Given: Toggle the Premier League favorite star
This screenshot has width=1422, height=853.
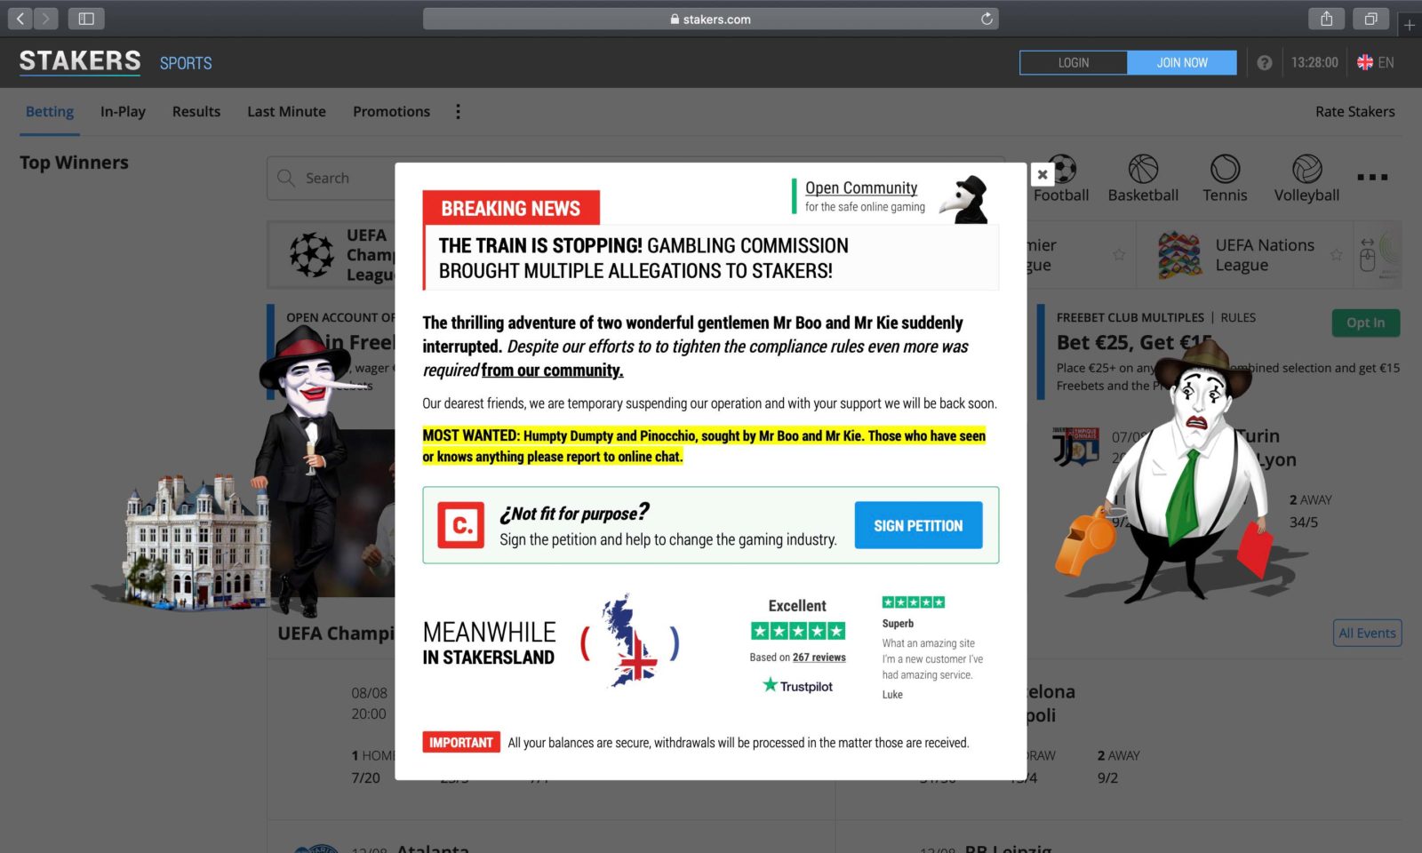Looking at the screenshot, I should coord(1117,254).
